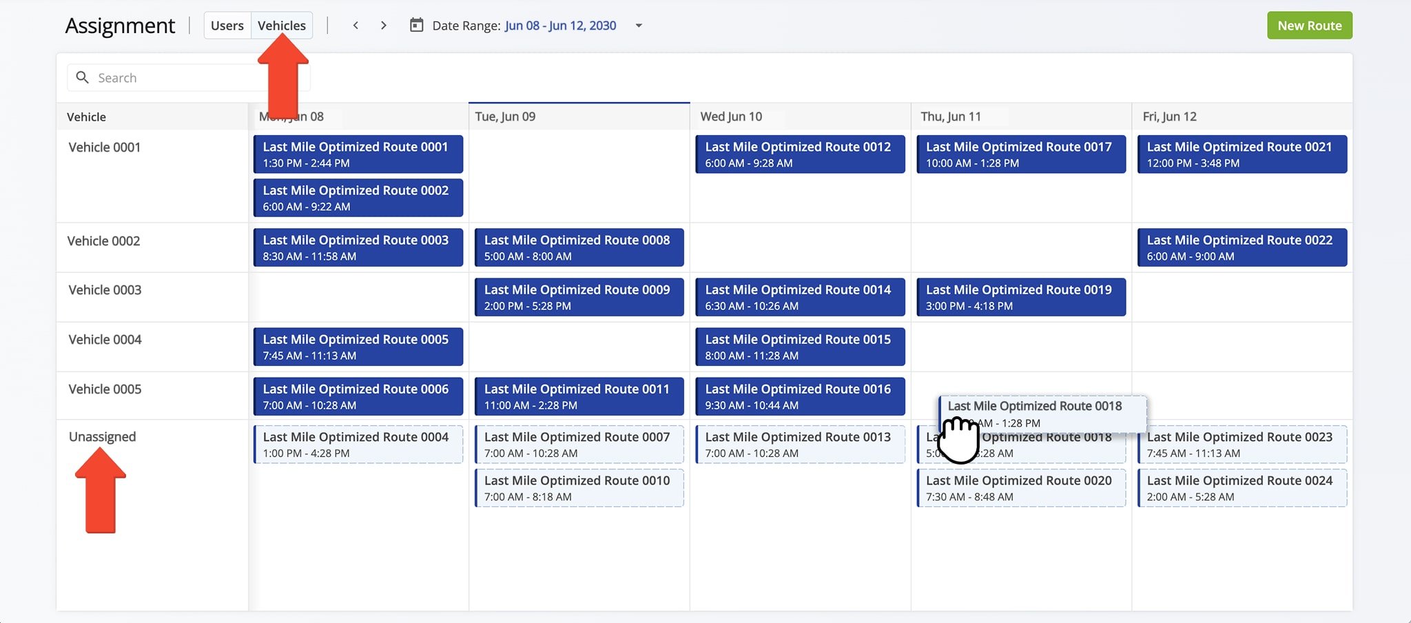This screenshot has height=623, width=1411.
Task: Switch to the Vehicles tab
Action: coord(282,25)
